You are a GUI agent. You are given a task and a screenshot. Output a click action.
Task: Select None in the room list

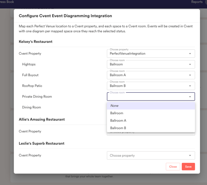[x=151, y=106]
